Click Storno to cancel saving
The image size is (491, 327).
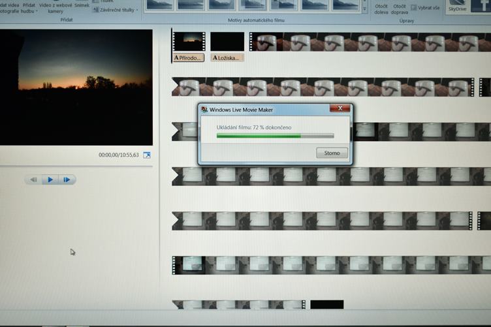click(x=332, y=153)
